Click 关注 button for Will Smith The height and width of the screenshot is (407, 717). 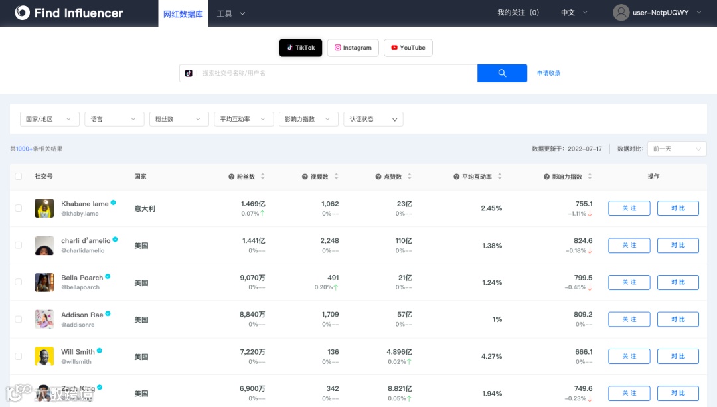coord(629,357)
